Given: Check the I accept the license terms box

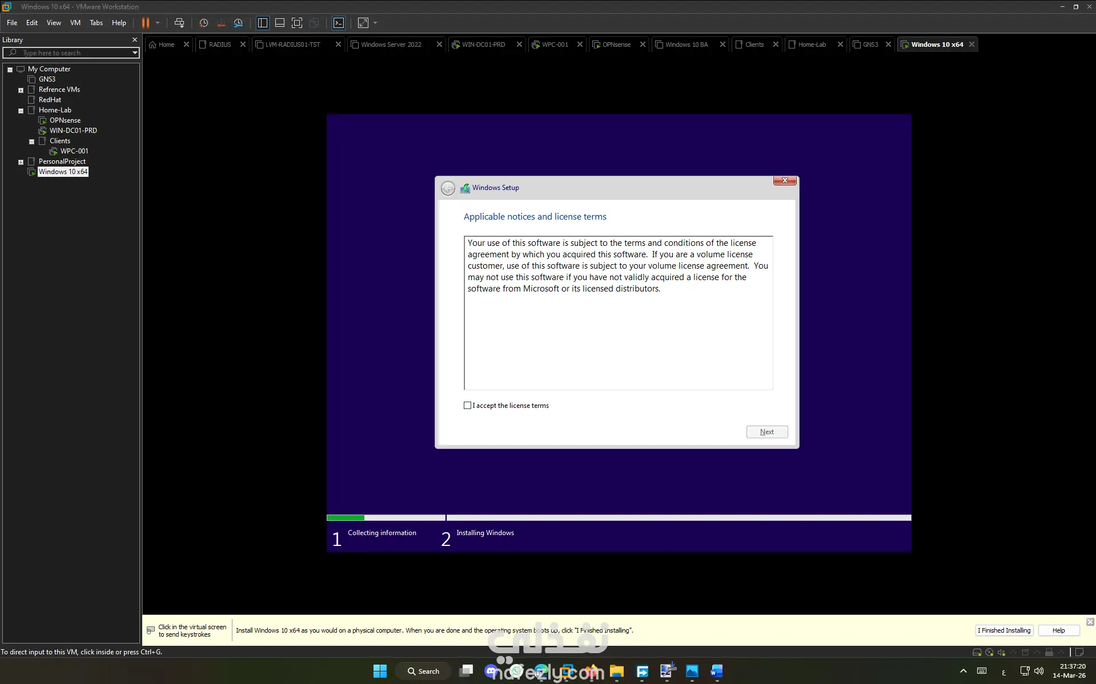Looking at the screenshot, I should tap(468, 406).
